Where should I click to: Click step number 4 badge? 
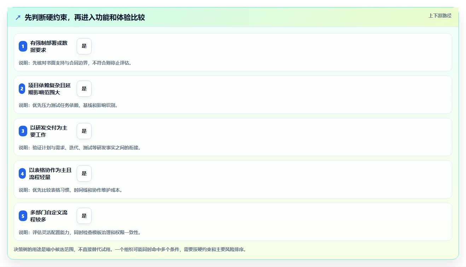tap(22, 173)
